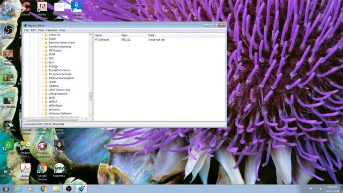The image size is (343, 193).
Task: Select the Windows key
Action: pyautogui.click(x=54, y=109)
